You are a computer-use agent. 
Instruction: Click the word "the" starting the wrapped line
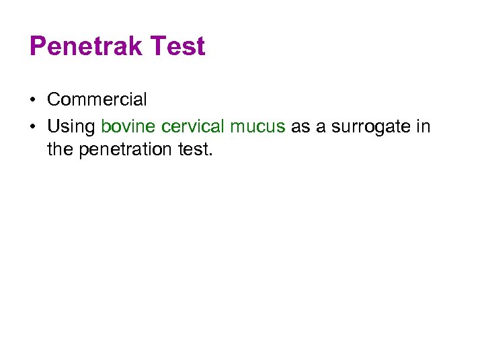[61, 149]
